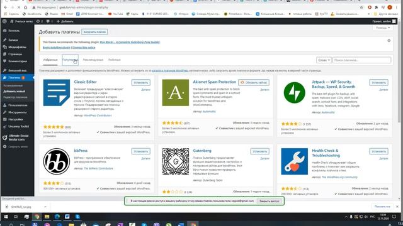Open the browser profile avatar
Viewport: 403px width, 226px height.
tap(390, 8)
